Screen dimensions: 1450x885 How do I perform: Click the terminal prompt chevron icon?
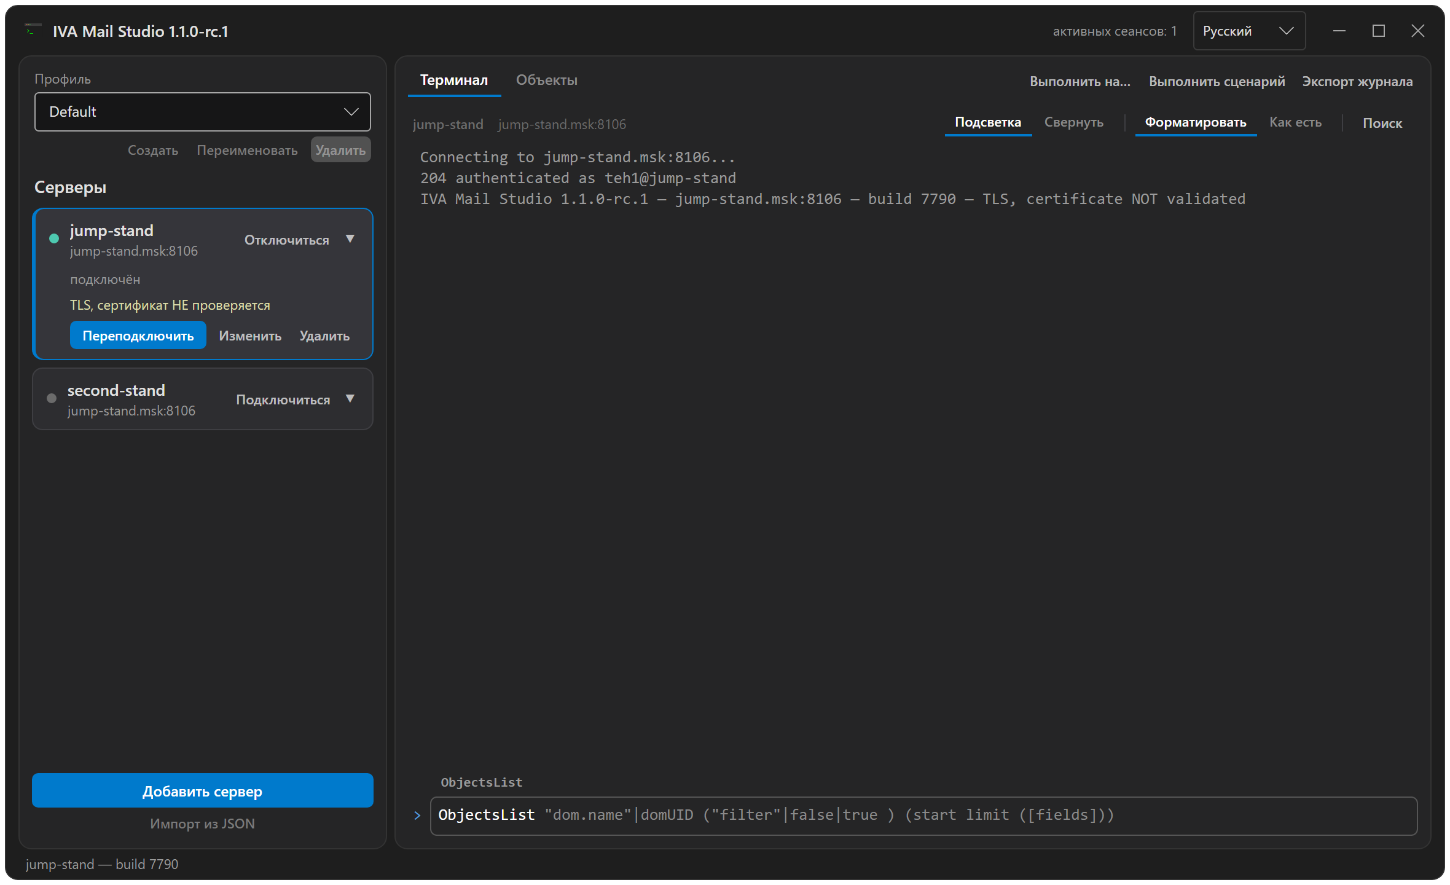[417, 816]
